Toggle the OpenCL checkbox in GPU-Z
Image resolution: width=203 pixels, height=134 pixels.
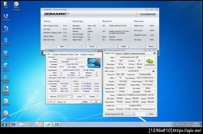coord(117,109)
